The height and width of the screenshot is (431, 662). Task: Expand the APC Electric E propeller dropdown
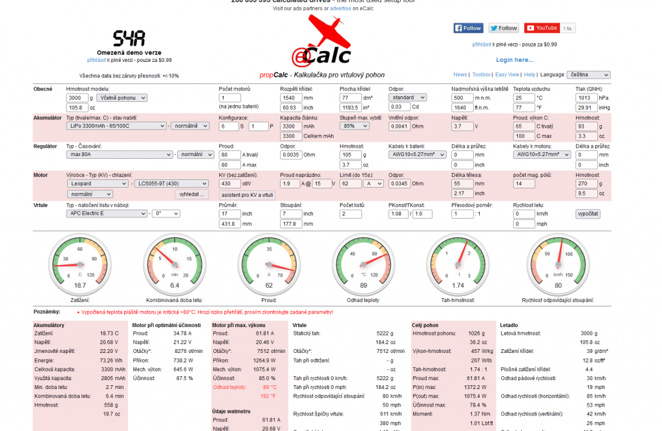click(107, 214)
